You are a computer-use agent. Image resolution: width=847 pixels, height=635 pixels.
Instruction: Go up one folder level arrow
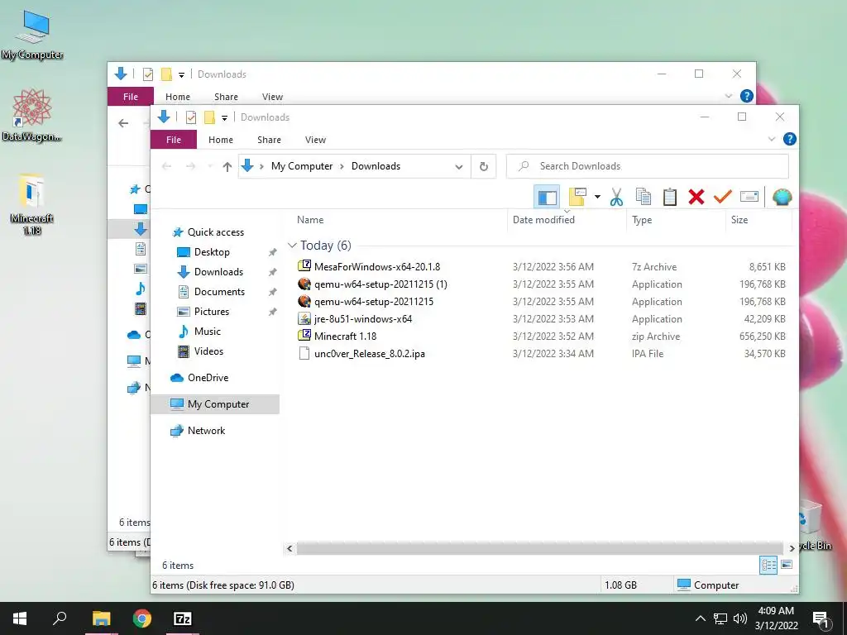[x=227, y=166]
